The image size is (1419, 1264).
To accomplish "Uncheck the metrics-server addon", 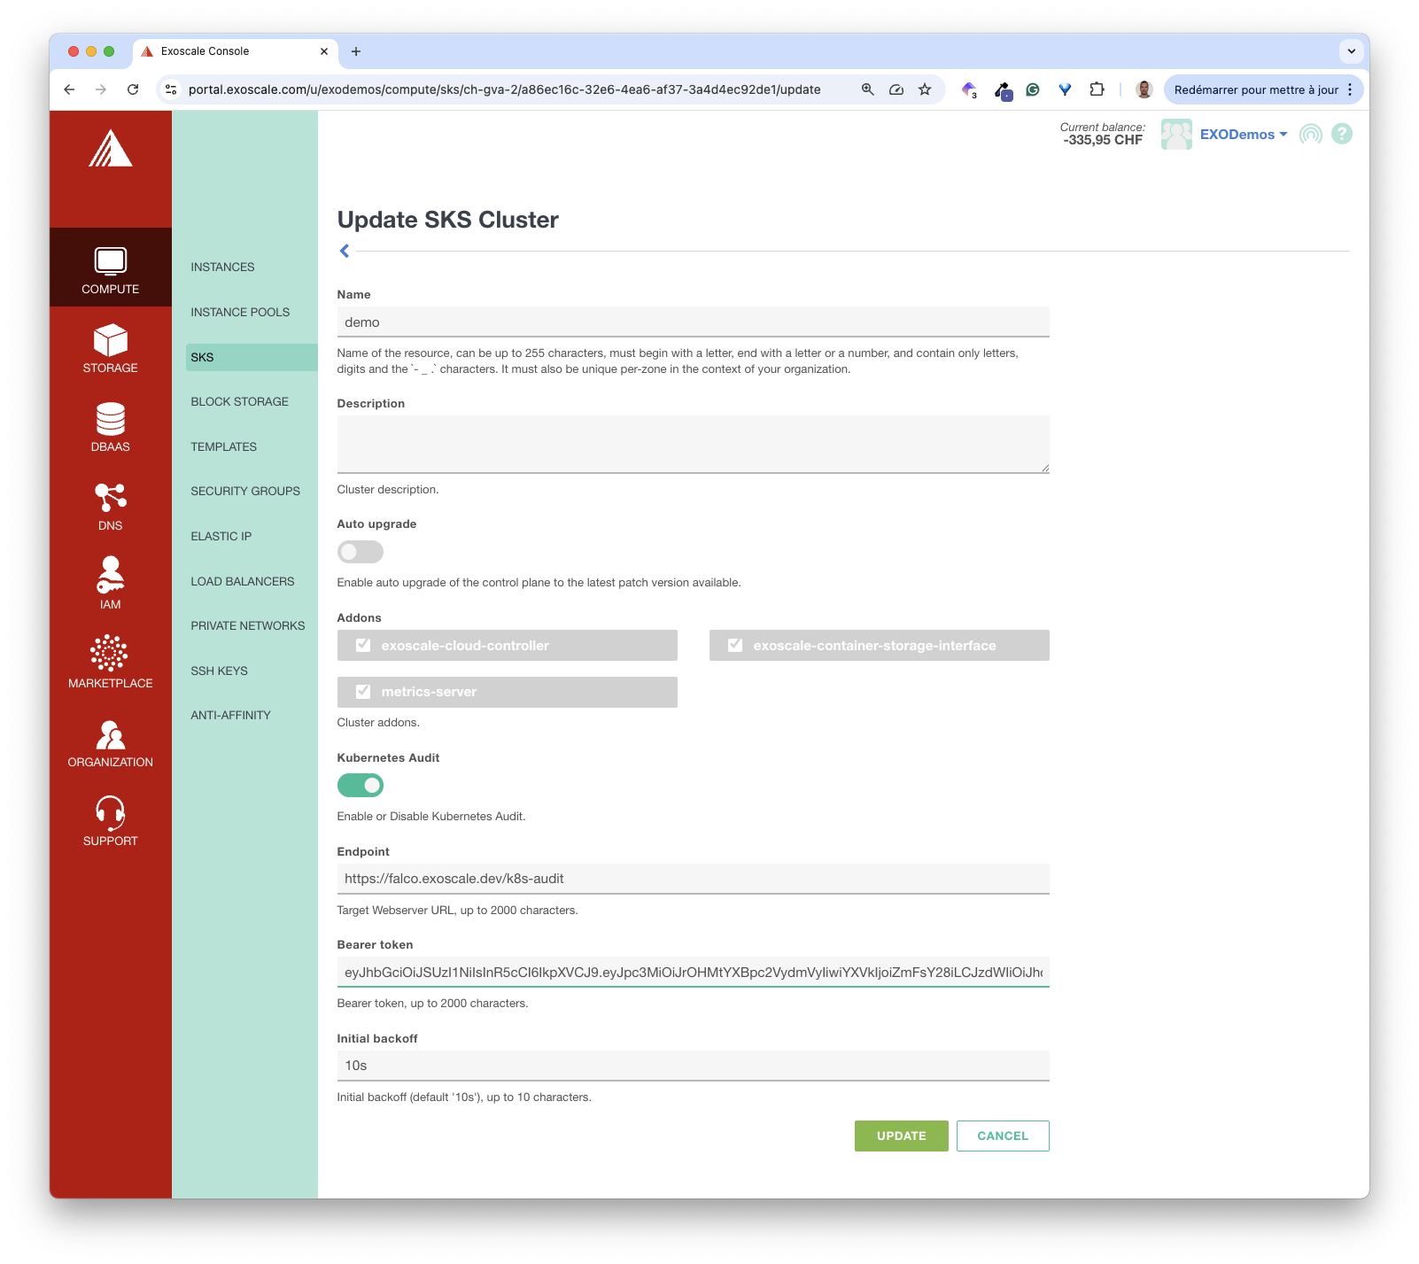I will coord(363,692).
